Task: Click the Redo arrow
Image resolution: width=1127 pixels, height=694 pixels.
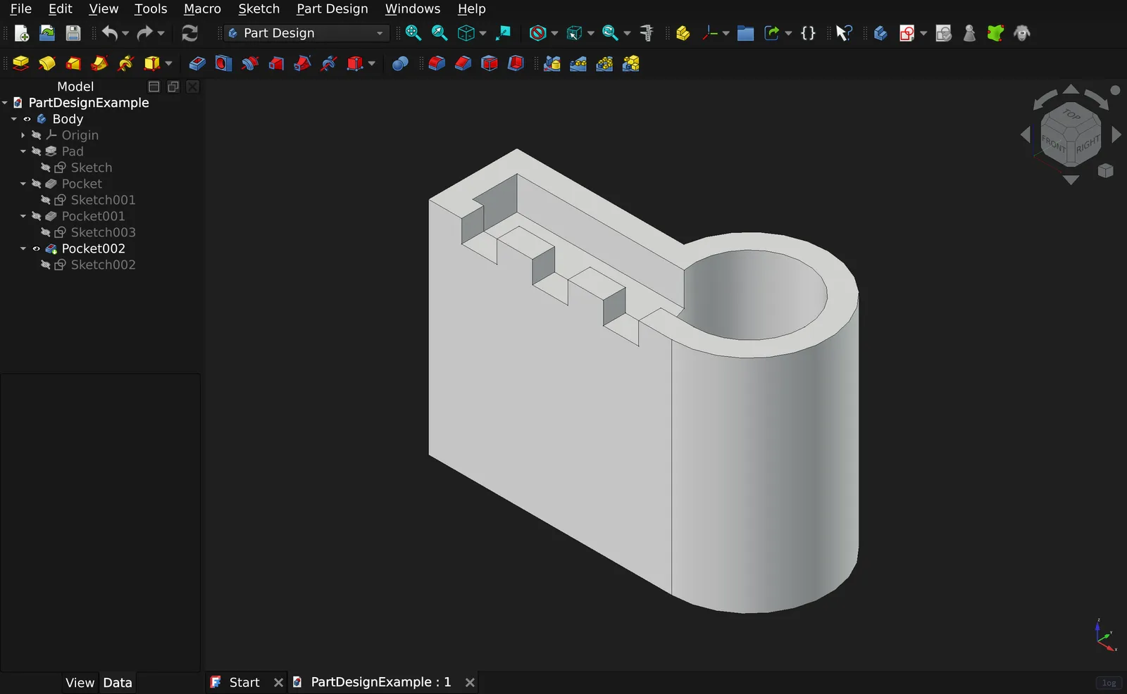Action: 144,33
